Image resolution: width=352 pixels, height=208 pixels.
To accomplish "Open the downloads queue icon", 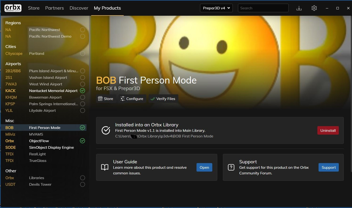I will coord(299,8).
